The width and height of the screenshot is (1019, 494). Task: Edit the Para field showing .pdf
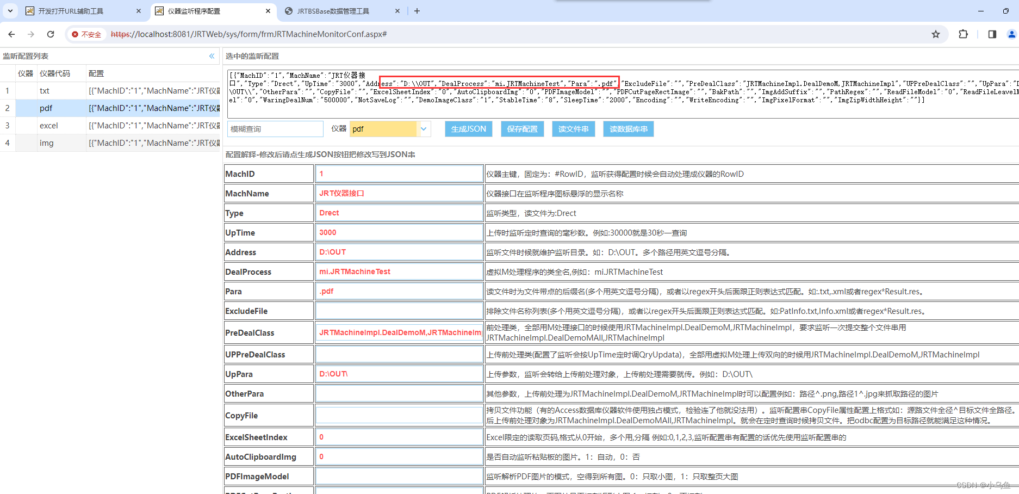pyautogui.click(x=399, y=291)
